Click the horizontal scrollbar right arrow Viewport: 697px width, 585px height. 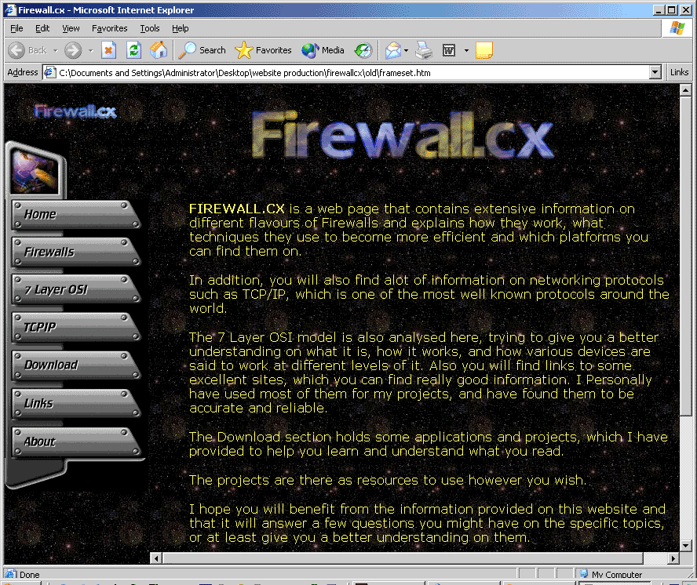click(673, 558)
